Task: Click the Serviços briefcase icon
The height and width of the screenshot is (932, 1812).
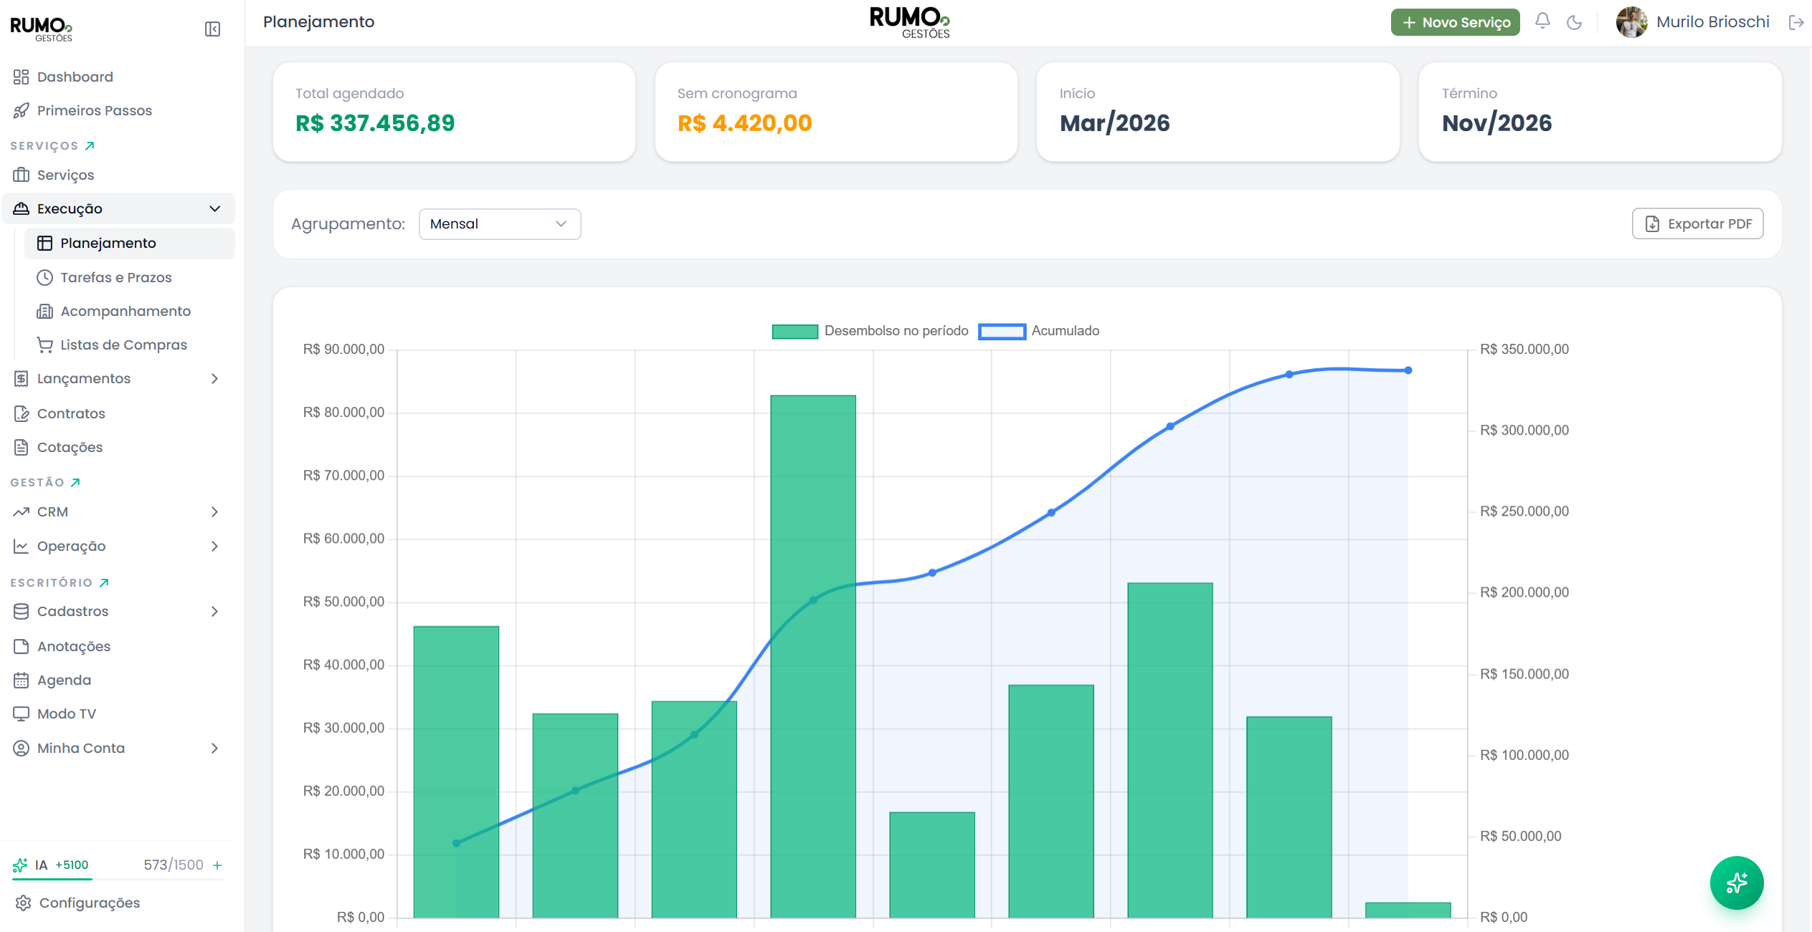Action: tap(22, 175)
